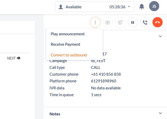The width and height of the screenshot is (167, 119).
Task: Open the JS user avatar menu
Action: pos(154,6)
